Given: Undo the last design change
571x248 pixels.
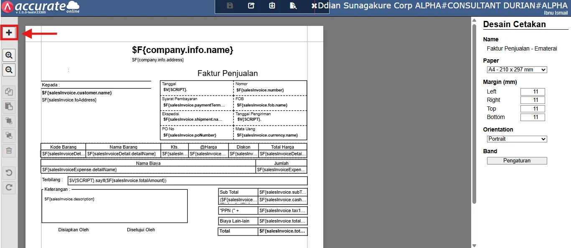Looking at the screenshot, I should 9,172.
